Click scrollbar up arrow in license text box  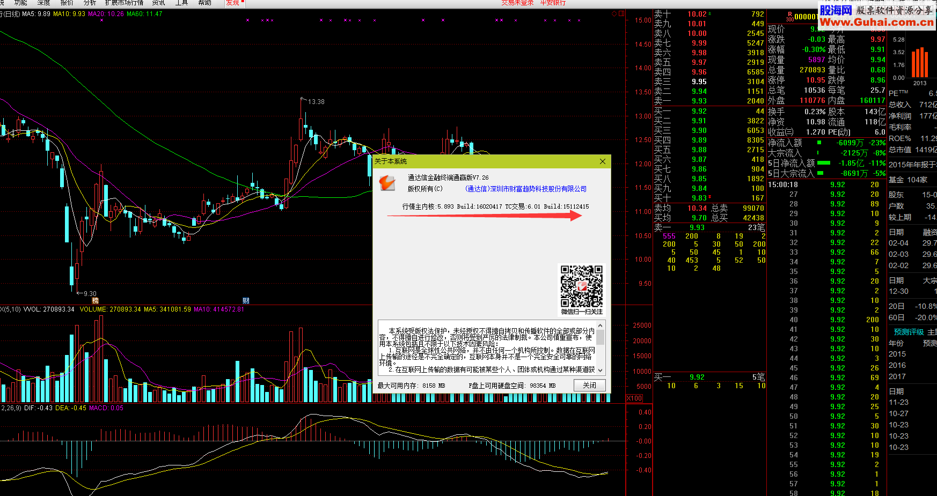coord(601,325)
